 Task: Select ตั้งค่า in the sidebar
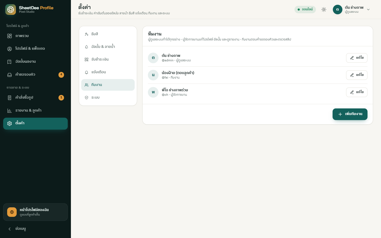(x=35, y=123)
